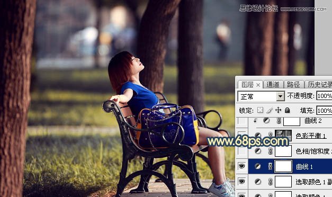Select the 曲线 2 layer mask thumbnail
The height and width of the screenshot is (197, 332).
tap(292, 121)
